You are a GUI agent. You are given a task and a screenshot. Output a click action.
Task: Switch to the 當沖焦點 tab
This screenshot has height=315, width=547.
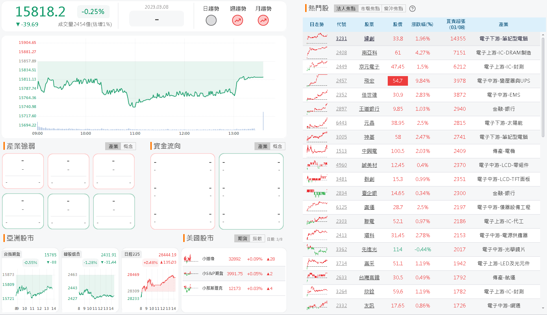(394, 9)
